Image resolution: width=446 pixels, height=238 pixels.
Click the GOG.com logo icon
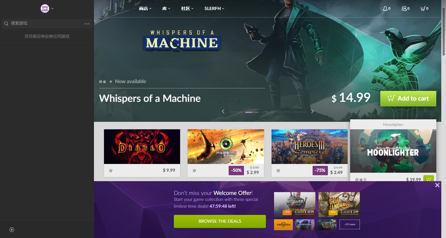coord(45,8)
